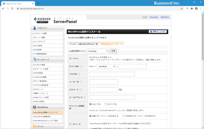
Task: Click the browser forward arrow
Action: click(x=8, y=9)
